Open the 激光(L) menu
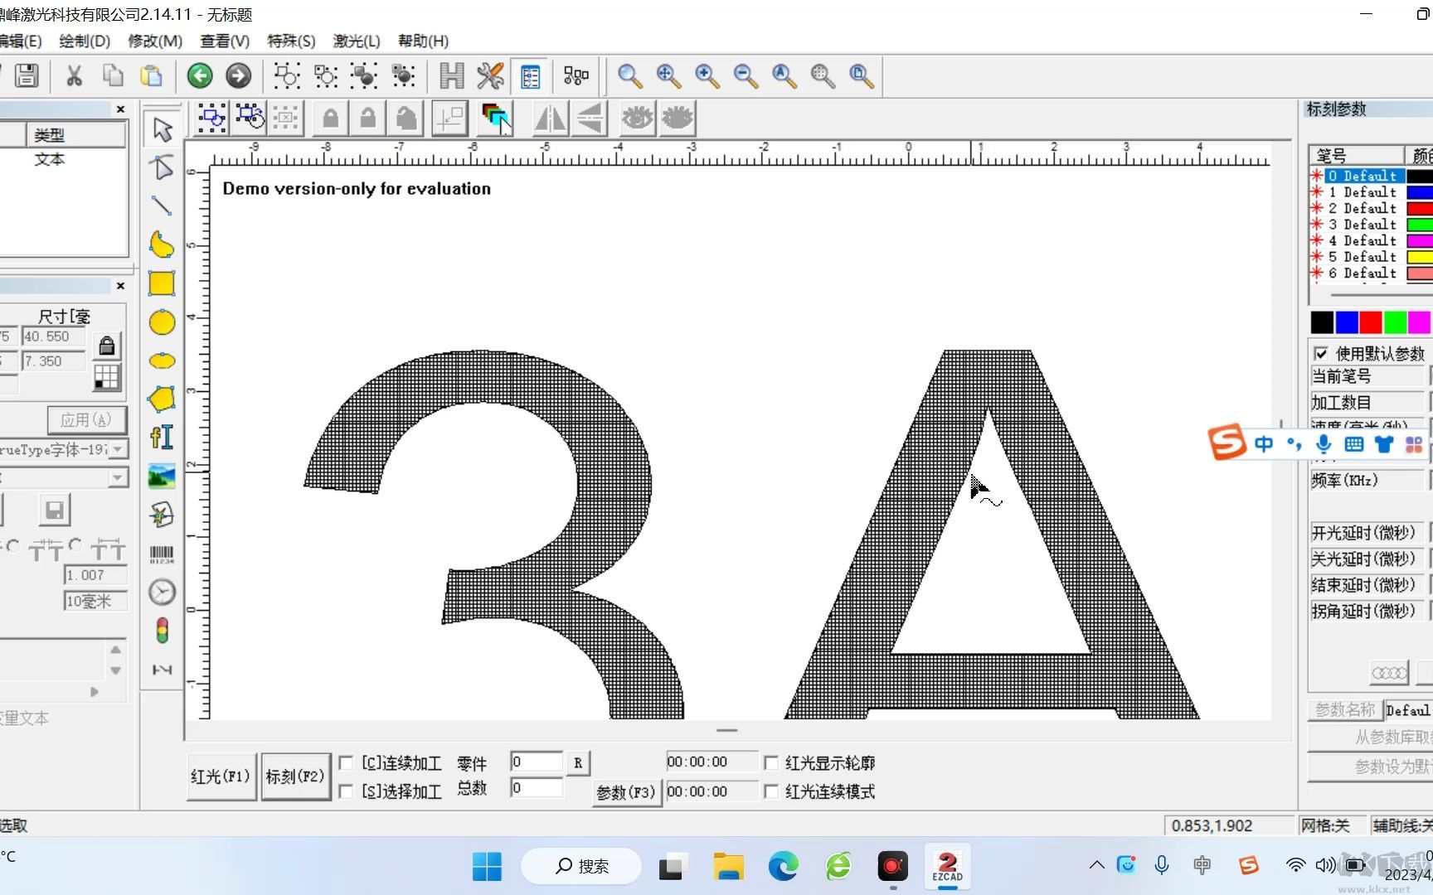The height and width of the screenshot is (895, 1433). click(x=357, y=41)
